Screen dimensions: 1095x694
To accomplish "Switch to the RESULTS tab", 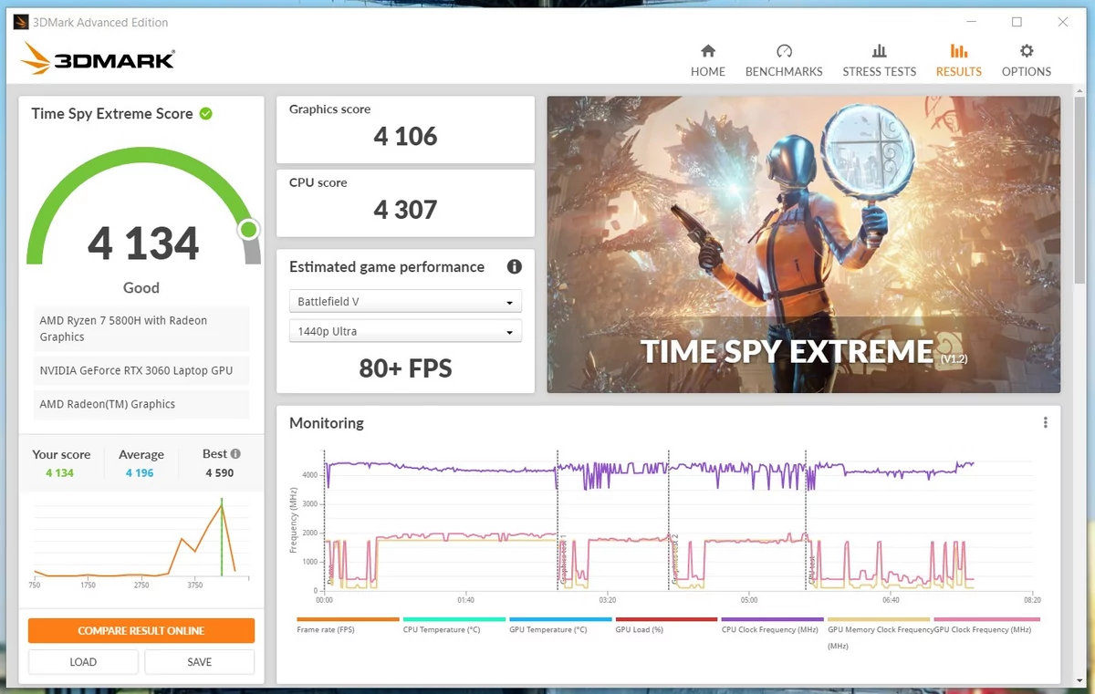I will [x=958, y=61].
